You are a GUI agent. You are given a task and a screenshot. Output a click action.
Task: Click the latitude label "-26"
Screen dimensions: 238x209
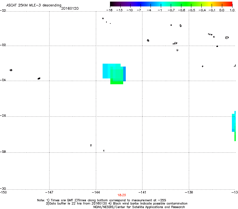(x=3, y=116)
